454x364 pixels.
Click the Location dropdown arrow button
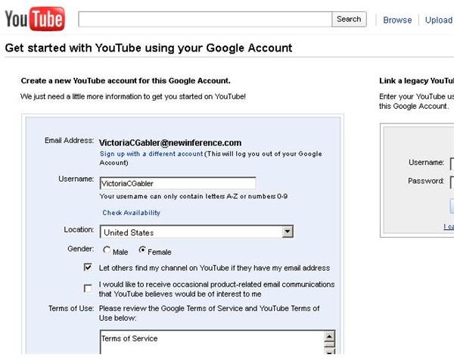coord(288,232)
